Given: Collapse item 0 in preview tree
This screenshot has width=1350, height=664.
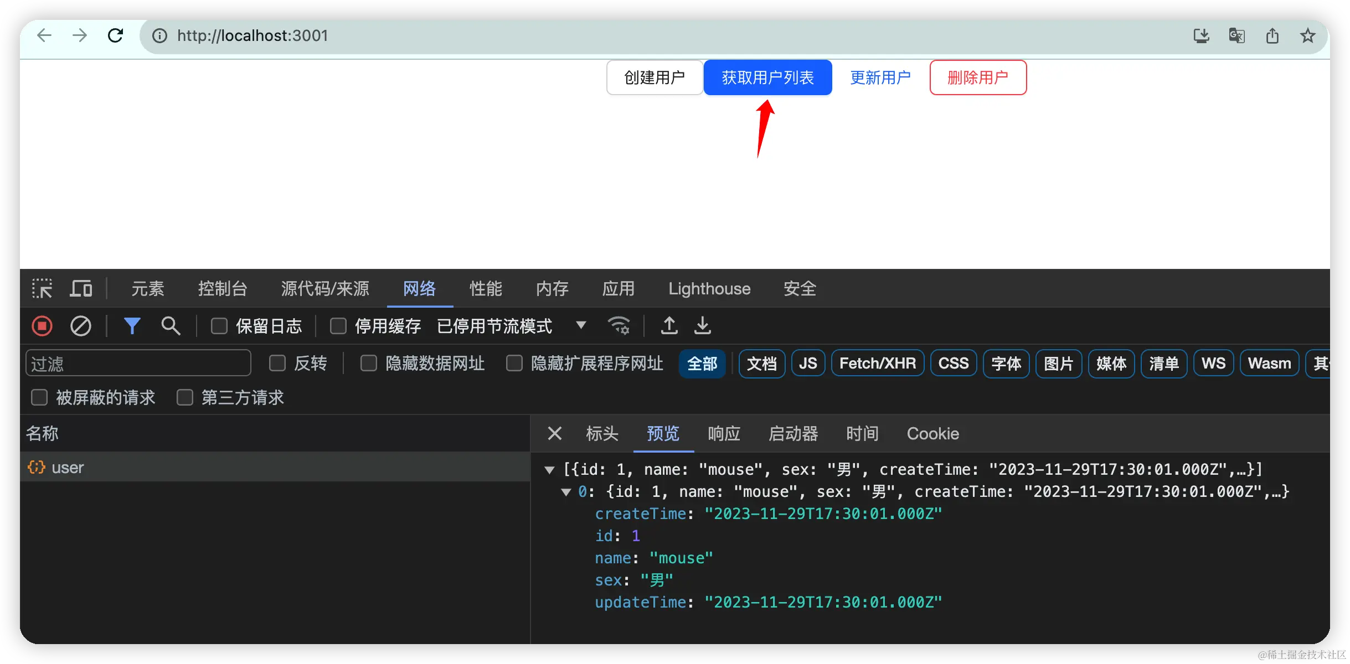Looking at the screenshot, I should click(566, 492).
